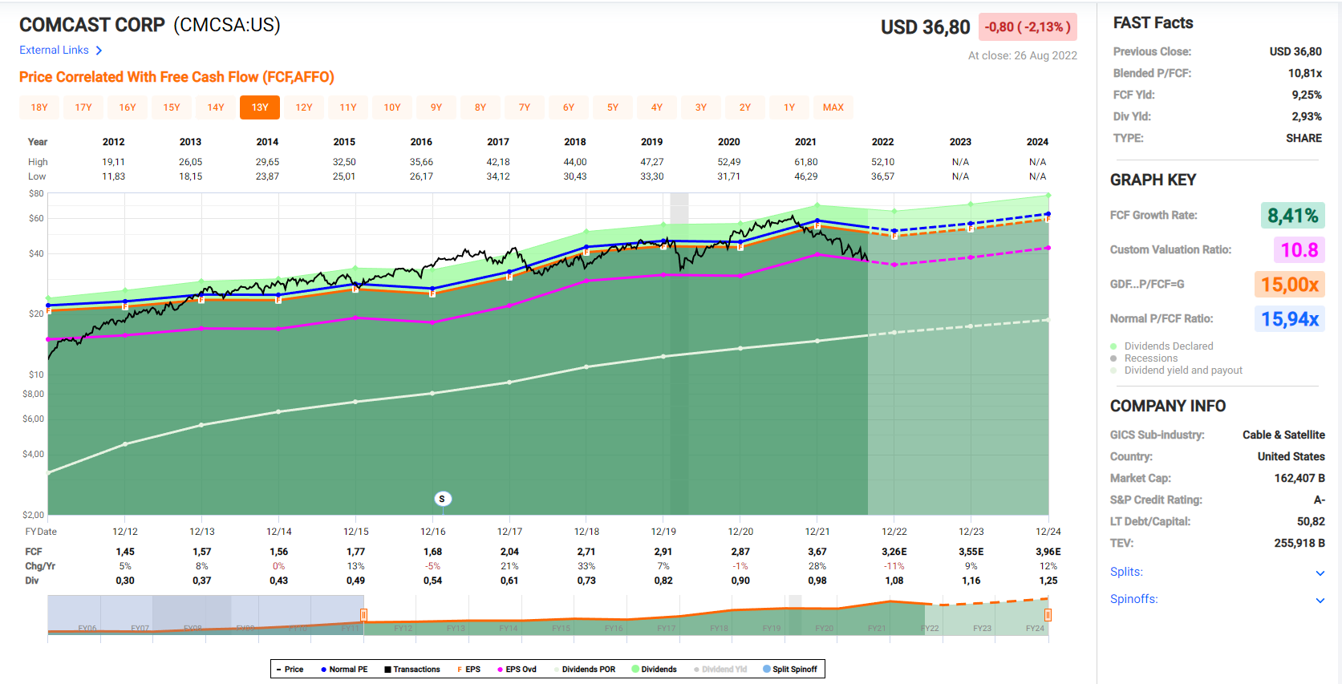Open the External Links link
The height and width of the screenshot is (684, 1342).
coord(54,51)
